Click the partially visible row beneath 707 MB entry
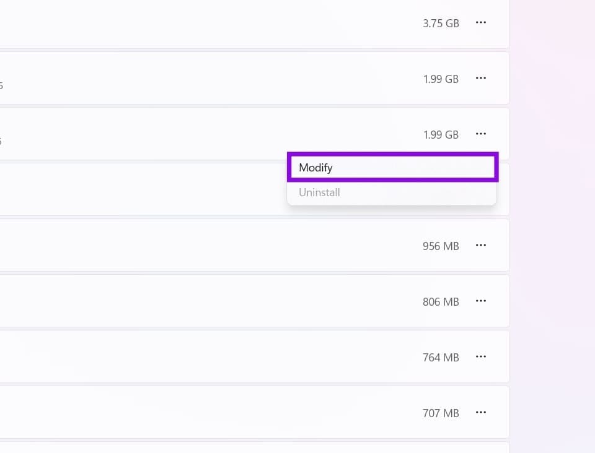This screenshot has height=453, width=595. tap(254, 447)
